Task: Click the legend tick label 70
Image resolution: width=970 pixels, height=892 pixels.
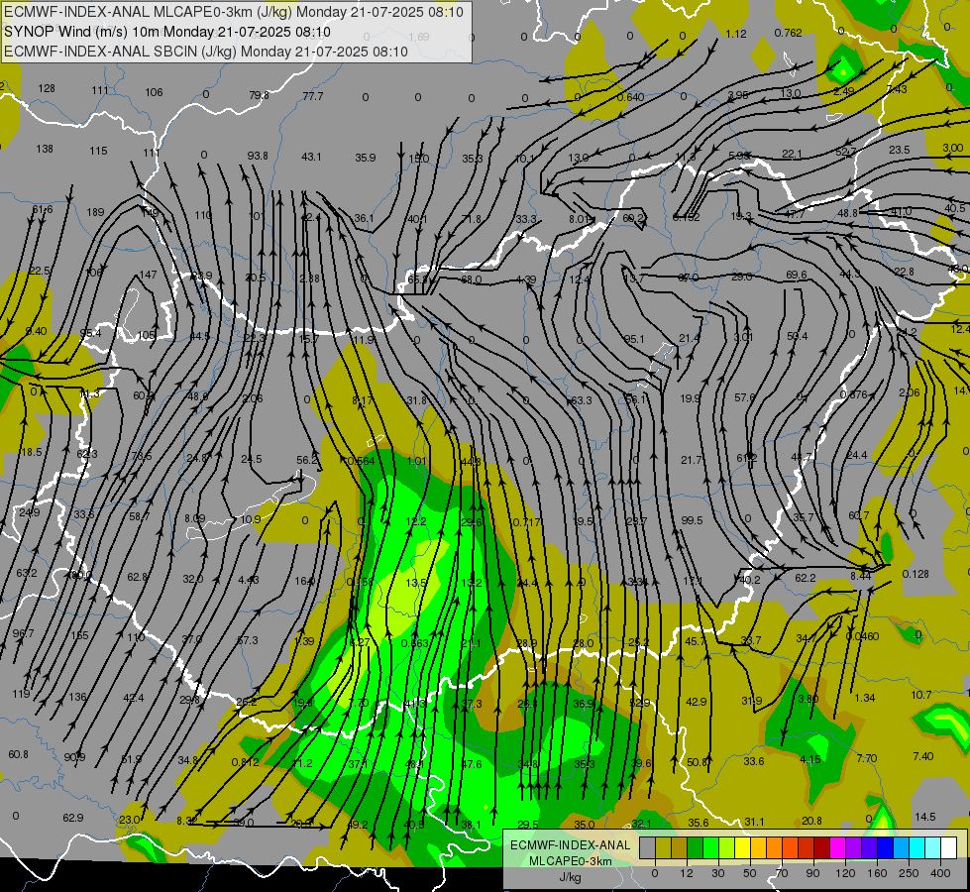Action: pos(782,873)
